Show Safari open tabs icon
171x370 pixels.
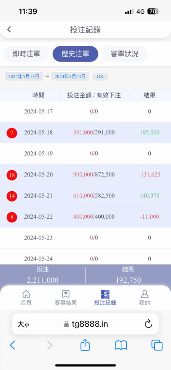pos(157,346)
